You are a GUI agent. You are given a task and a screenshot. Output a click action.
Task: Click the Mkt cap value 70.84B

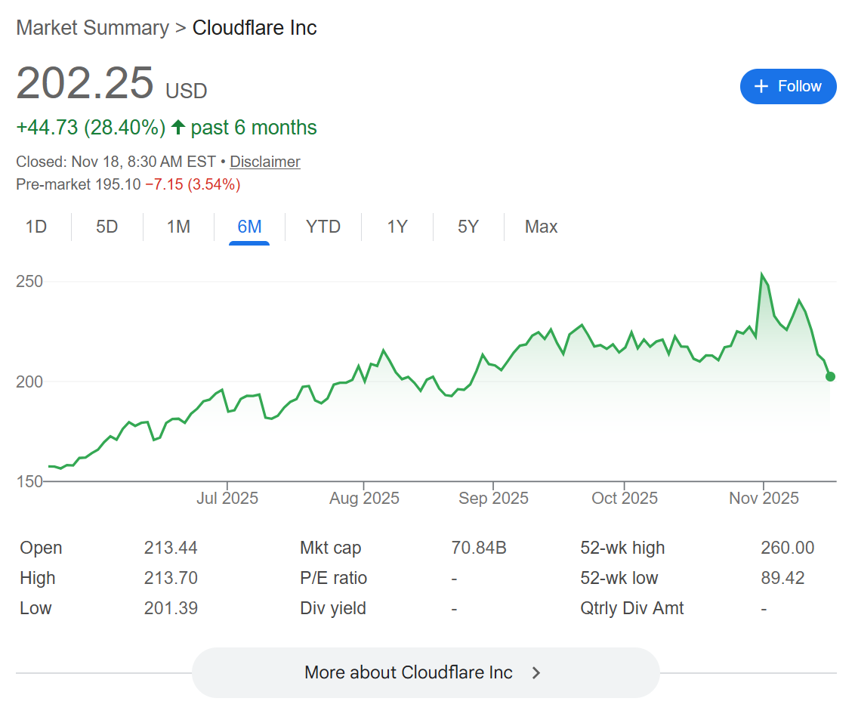pos(479,548)
